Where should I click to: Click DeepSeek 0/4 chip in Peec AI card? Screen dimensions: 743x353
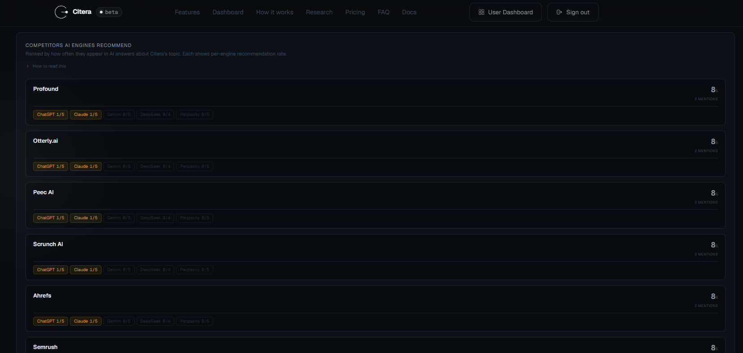coord(155,218)
